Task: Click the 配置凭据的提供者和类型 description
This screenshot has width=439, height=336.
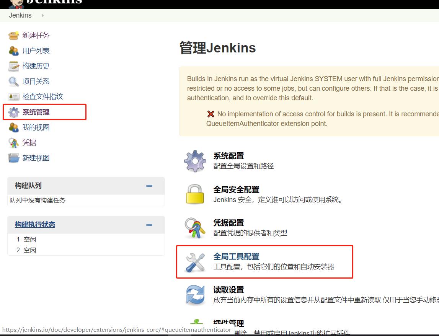Action: pyautogui.click(x=250, y=233)
